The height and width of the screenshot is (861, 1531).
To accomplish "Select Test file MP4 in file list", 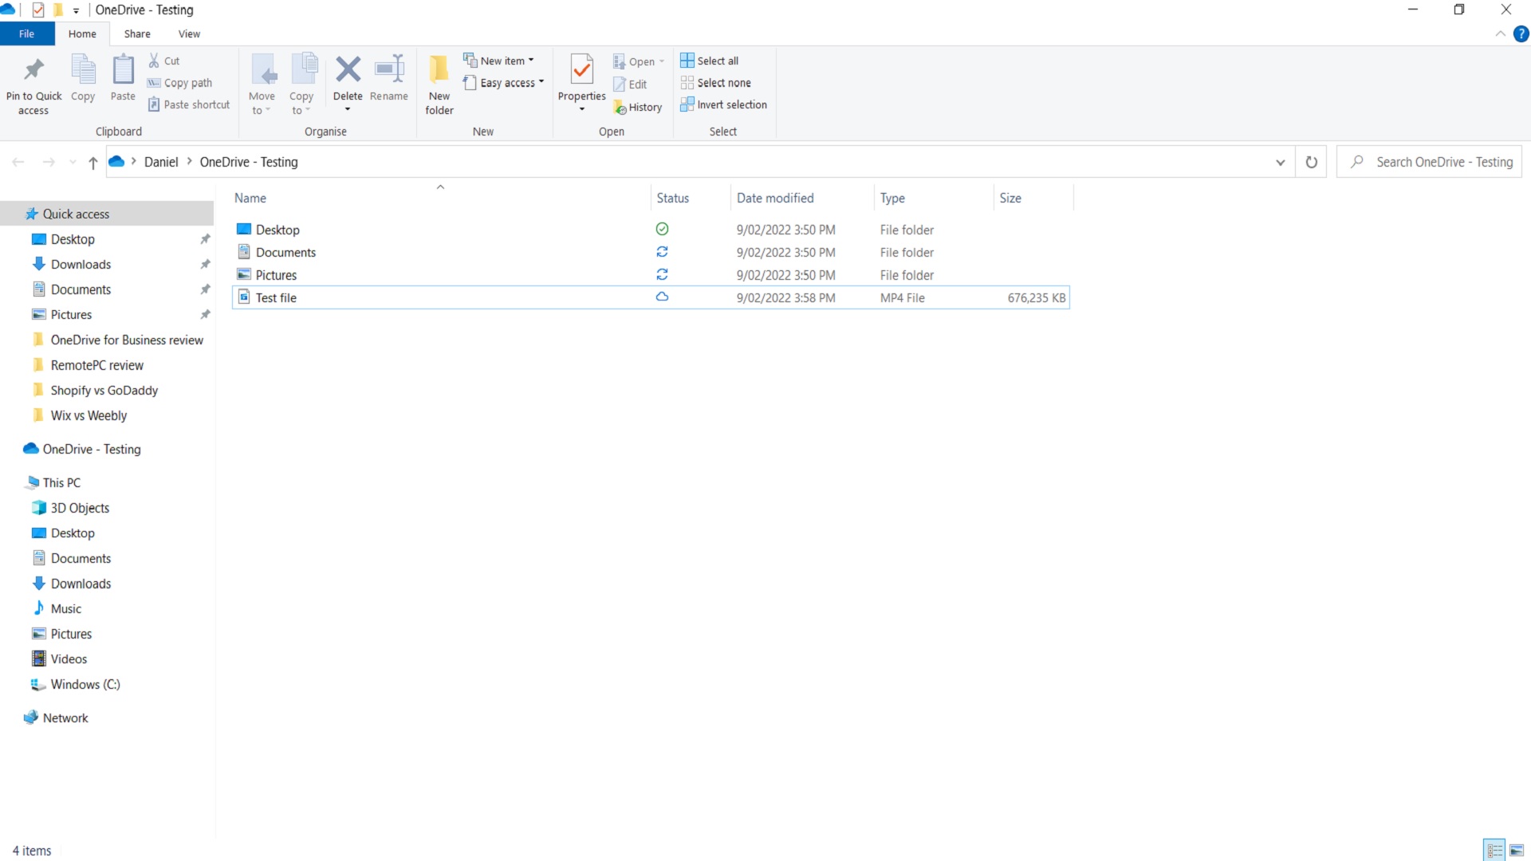I will pyautogui.click(x=651, y=297).
